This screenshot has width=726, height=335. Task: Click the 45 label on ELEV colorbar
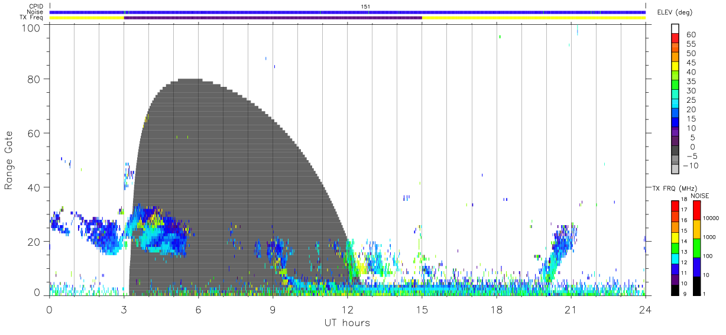point(691,63)
